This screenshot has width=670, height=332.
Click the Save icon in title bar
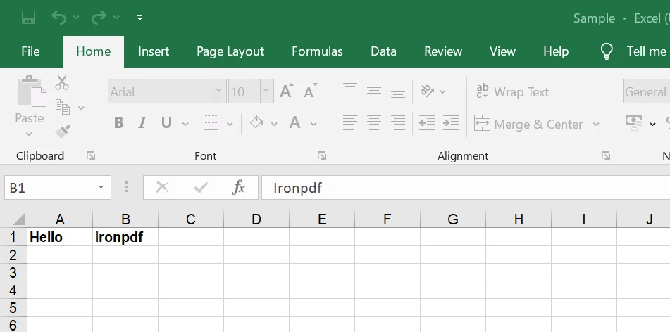(28, 18)
